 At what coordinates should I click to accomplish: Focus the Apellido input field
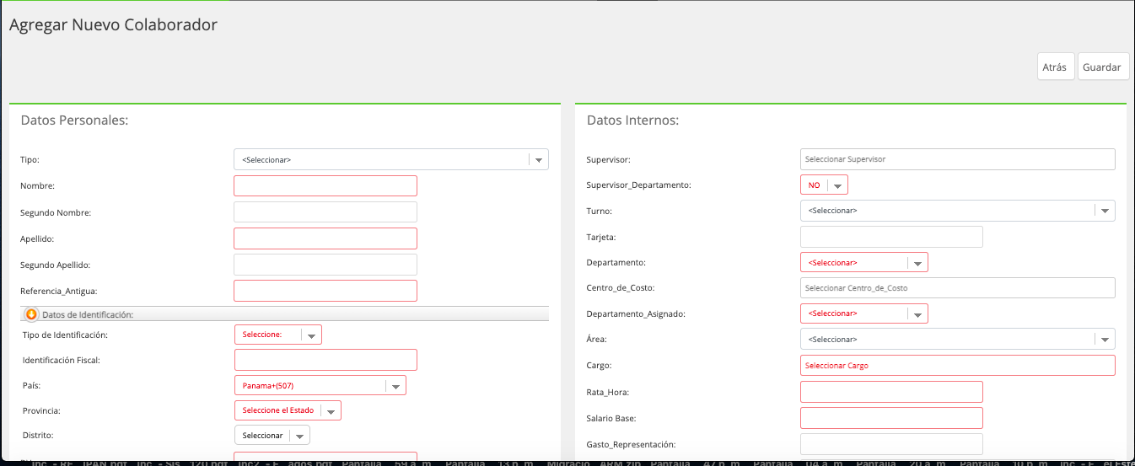pos(325,238)
